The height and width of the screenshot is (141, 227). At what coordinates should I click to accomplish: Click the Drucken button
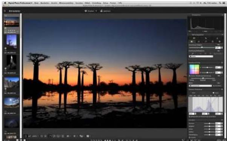coord(90,11)
